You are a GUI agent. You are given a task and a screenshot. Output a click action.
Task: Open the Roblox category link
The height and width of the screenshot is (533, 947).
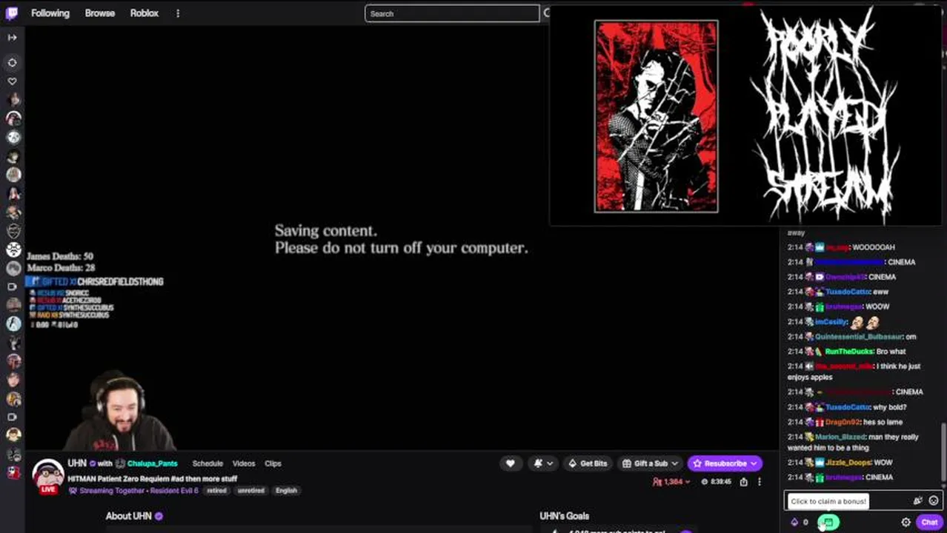point(144,13)
